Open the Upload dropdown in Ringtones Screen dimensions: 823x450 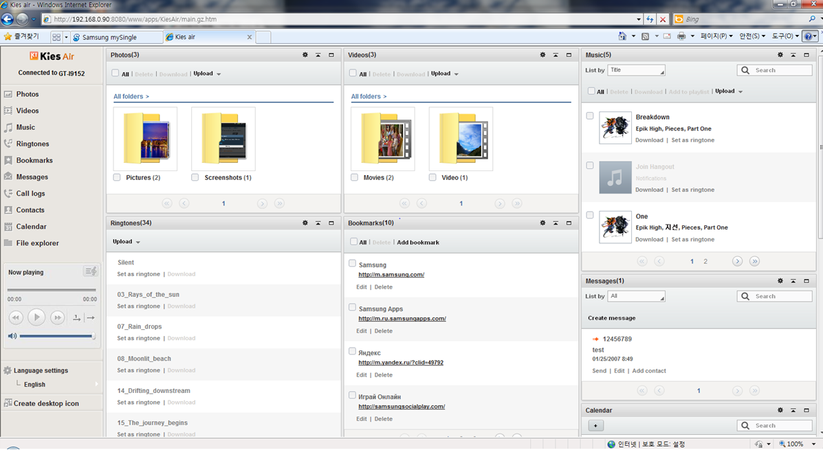[x=127, y=242]
